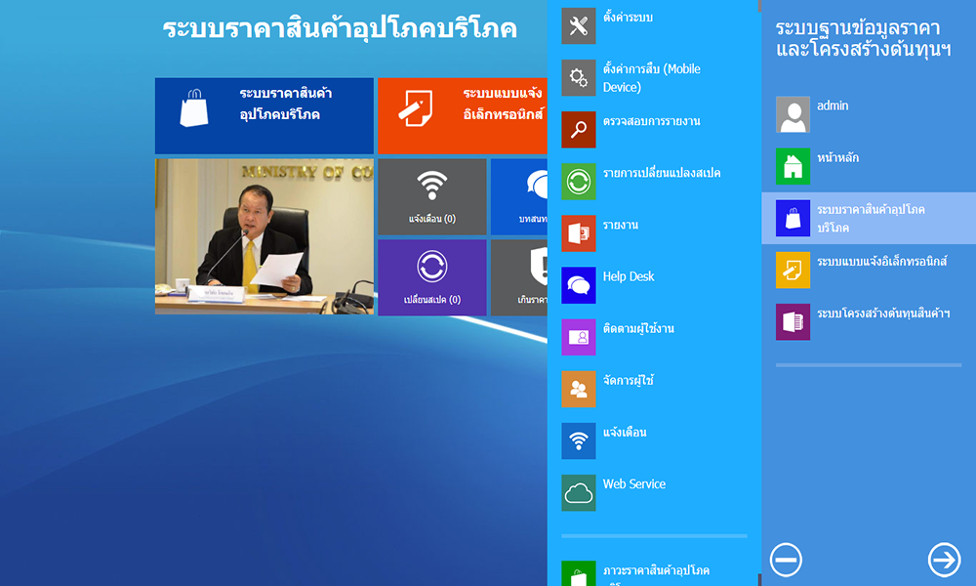The height and width of the screenshot is (586, 976).
Task: Click green bag icon for ภาวะราคาสินค้าอุปโภค
Action: [x=578, y=573]
